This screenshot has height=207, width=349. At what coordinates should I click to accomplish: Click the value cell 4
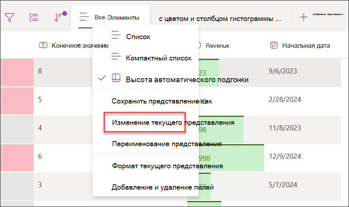[40, 128]
